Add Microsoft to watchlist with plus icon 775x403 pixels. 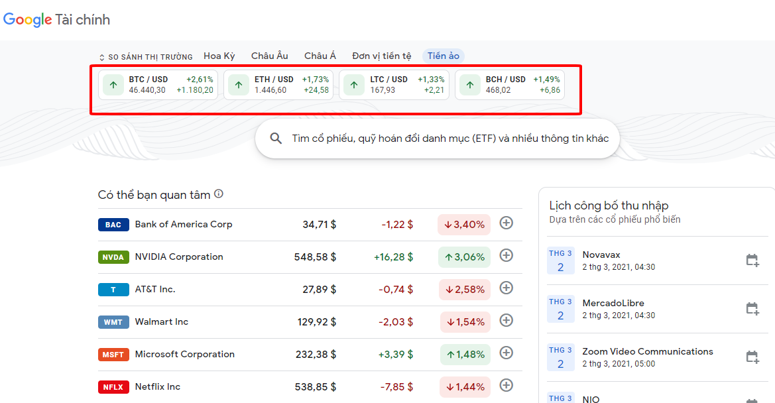[x=506, y=353]
